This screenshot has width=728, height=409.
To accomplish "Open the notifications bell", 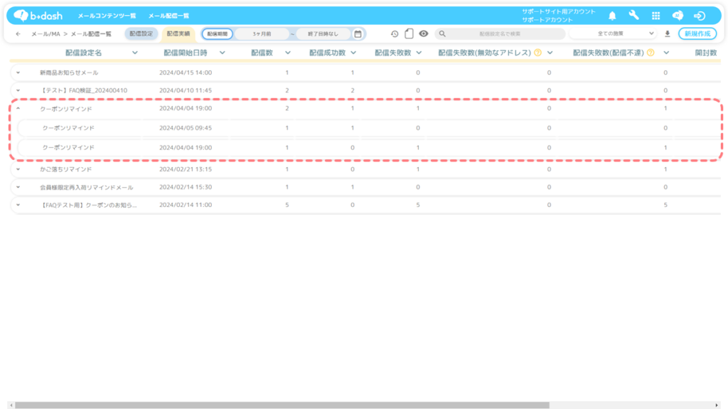I will coord(612,16).
